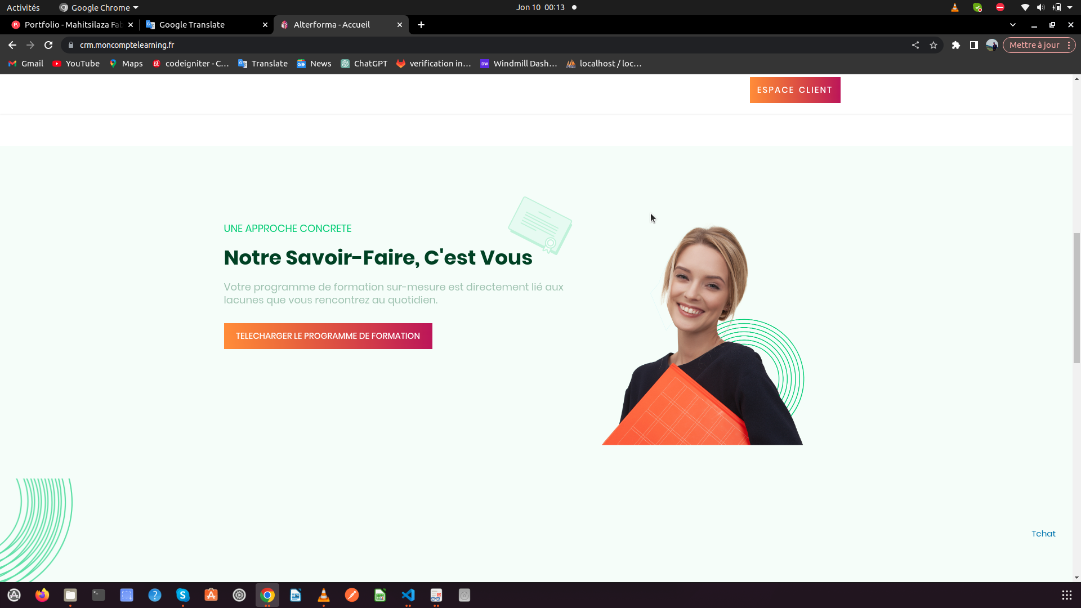Open a new browser tab
Viewport: 1081px width, 608px height.
(x=421, y=25)
